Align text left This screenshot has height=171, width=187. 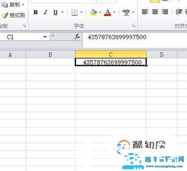[x=145, y=12]
